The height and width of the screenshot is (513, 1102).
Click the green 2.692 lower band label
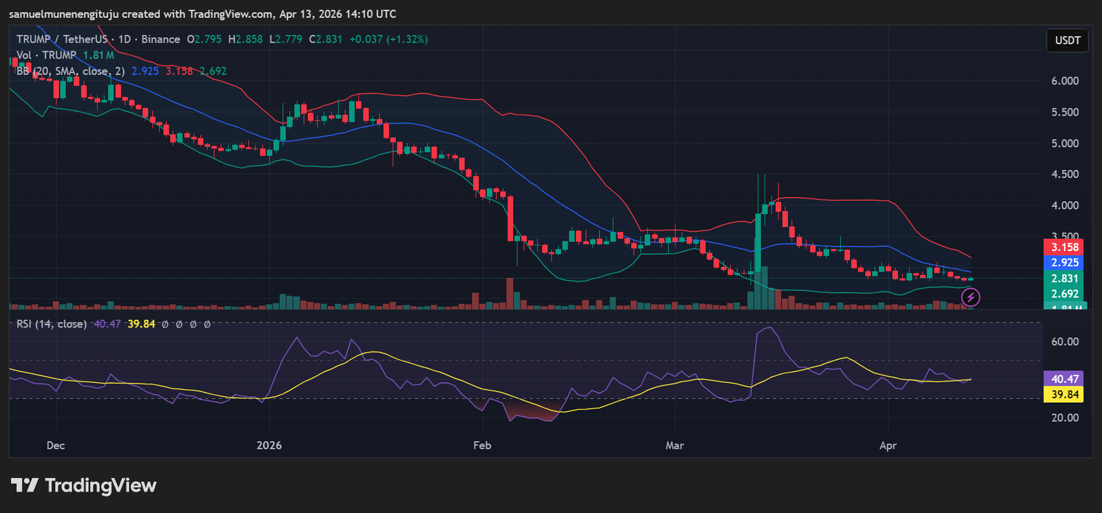coord(1064,294)
